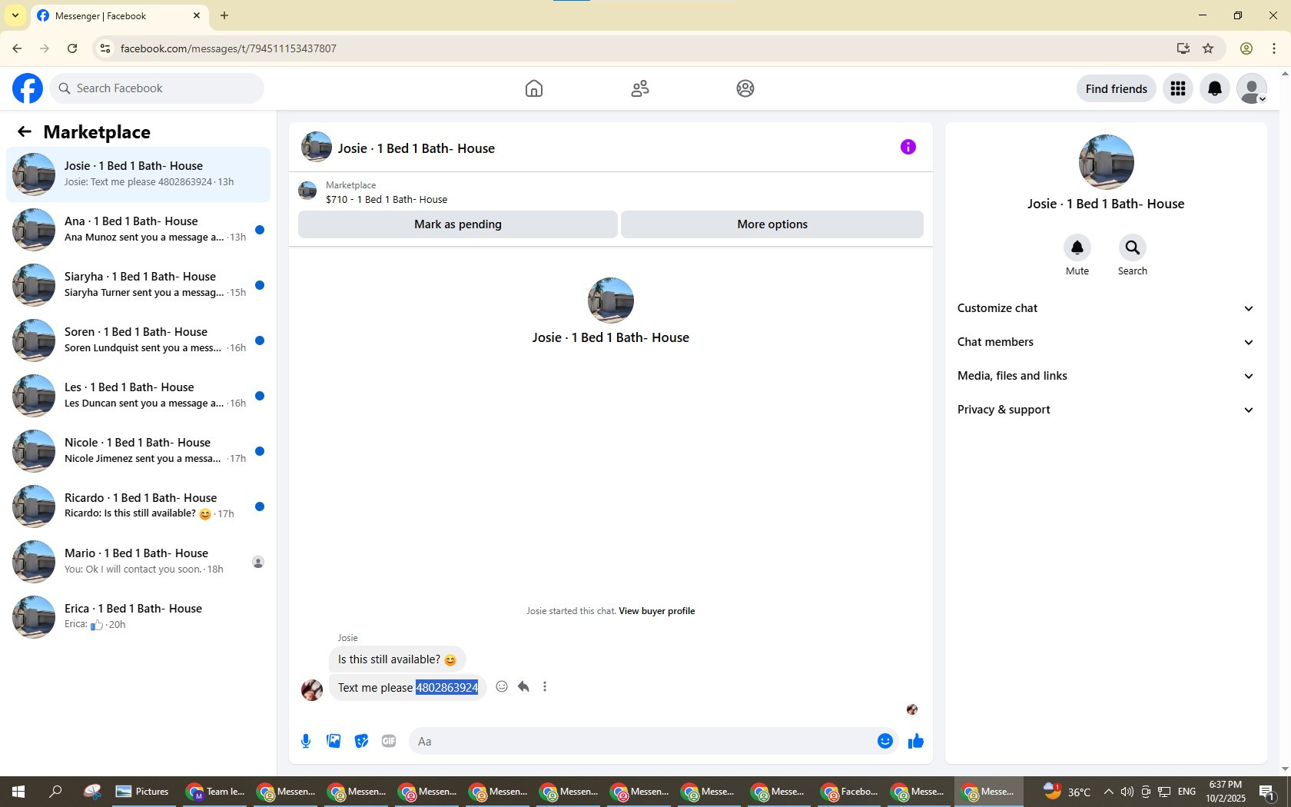The width and height of the screenshot is (1291, 807).
Task: Open Erica 1 Bed 1 Bath chat
Action: (138, 616)
